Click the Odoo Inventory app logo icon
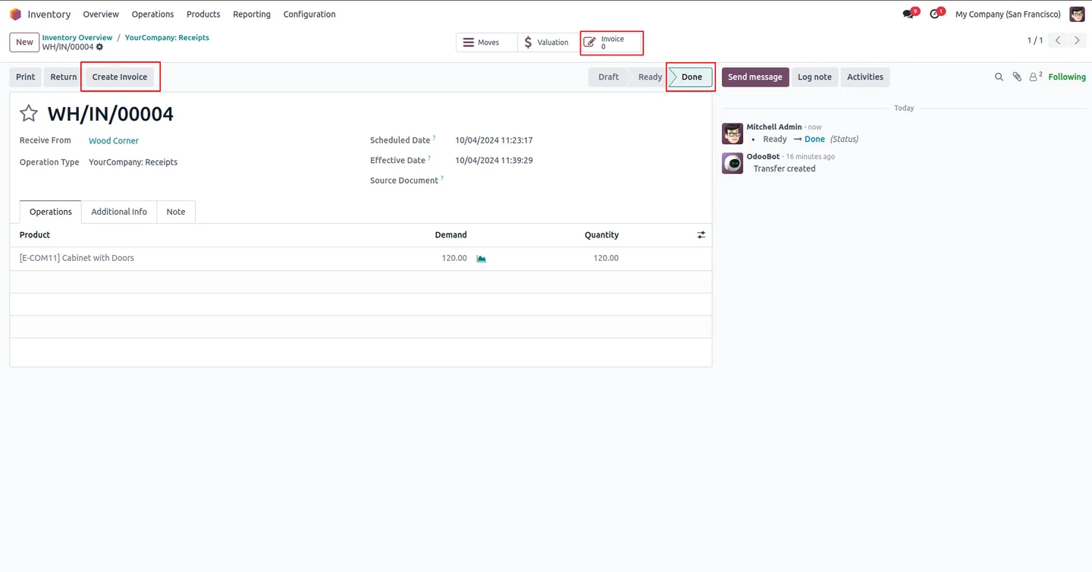Image resolution: width=1092 pixels, height=572 pixels. (15, 14)
